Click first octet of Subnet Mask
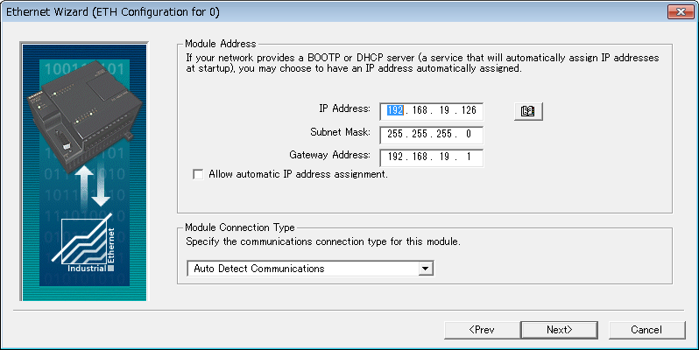Image resolution: width=699 pixels, height=350 pixels. [x=395, y=135]
